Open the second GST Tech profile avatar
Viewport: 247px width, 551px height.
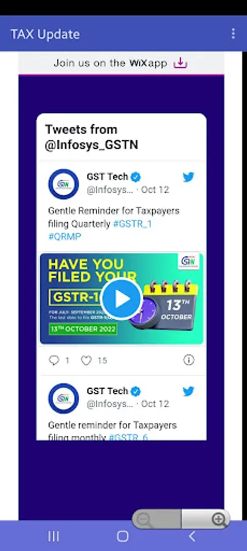[64, 399]
